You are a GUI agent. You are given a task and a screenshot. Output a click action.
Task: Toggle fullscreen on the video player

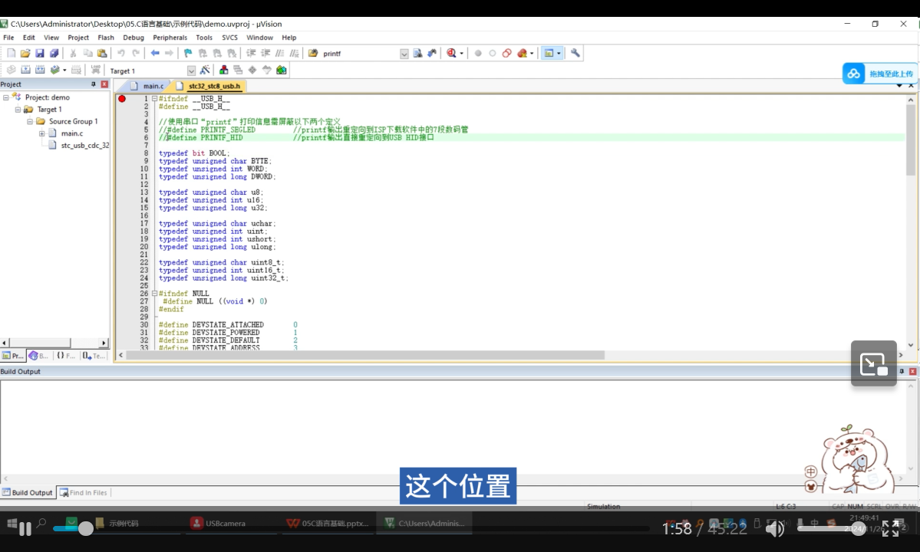[890, 528]
